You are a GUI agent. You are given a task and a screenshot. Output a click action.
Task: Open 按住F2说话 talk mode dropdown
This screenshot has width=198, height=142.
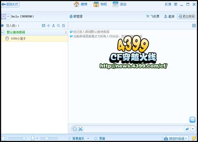[x=175, y=138]
